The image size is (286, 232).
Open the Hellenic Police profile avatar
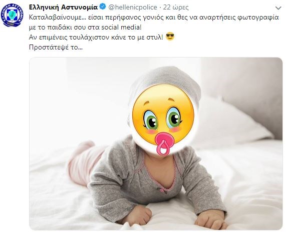point(12,15)
